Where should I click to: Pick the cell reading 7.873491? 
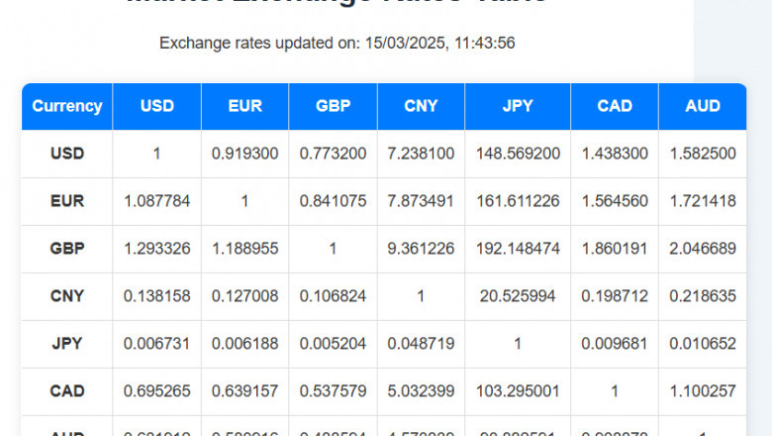421,201
